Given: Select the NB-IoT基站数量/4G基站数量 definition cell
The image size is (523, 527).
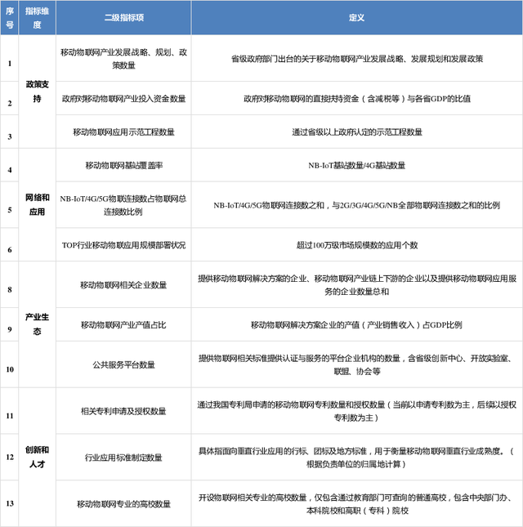Looking at the screenshot, I should pyautogui.click(x=356, y=166).
